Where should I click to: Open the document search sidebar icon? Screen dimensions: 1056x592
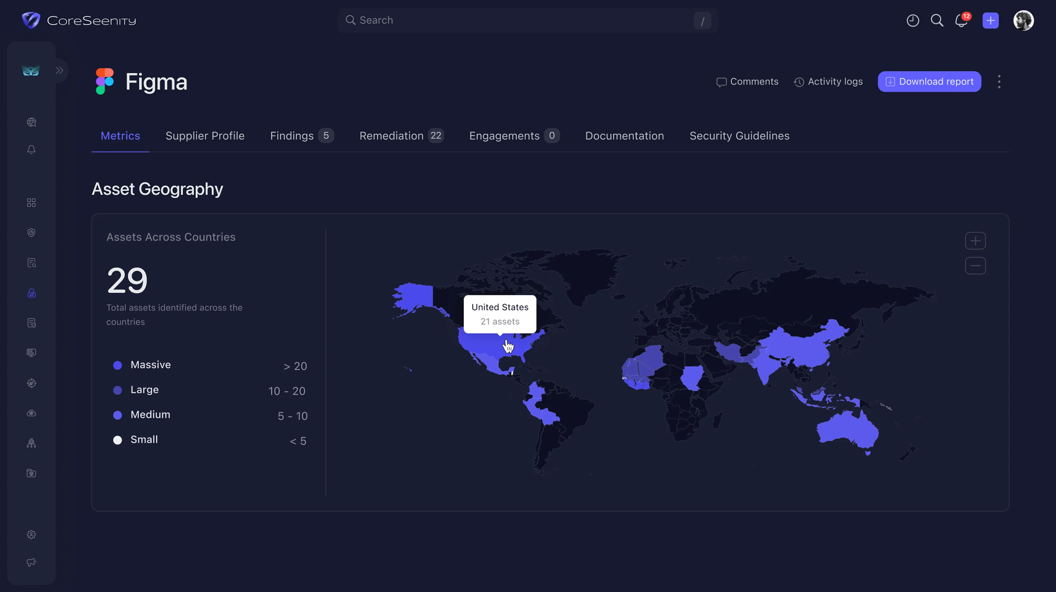pyautogui.click(x=32, y=263)
